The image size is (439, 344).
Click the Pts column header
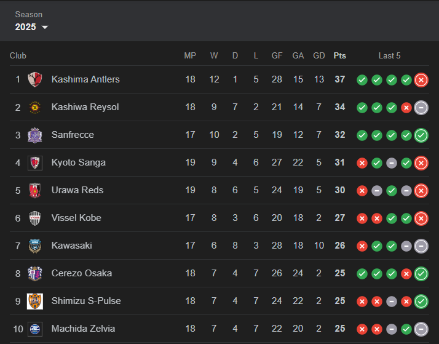coord(339,56)
